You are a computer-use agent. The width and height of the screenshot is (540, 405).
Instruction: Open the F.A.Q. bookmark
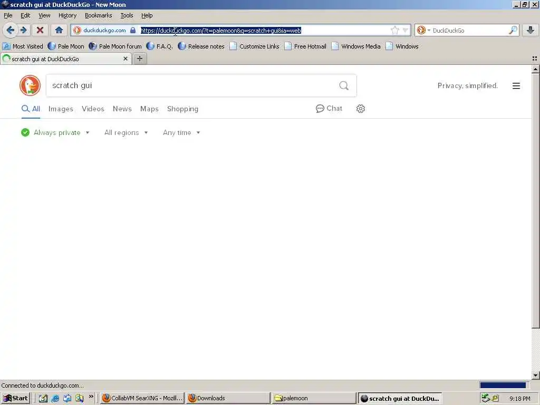pos(159,46)
